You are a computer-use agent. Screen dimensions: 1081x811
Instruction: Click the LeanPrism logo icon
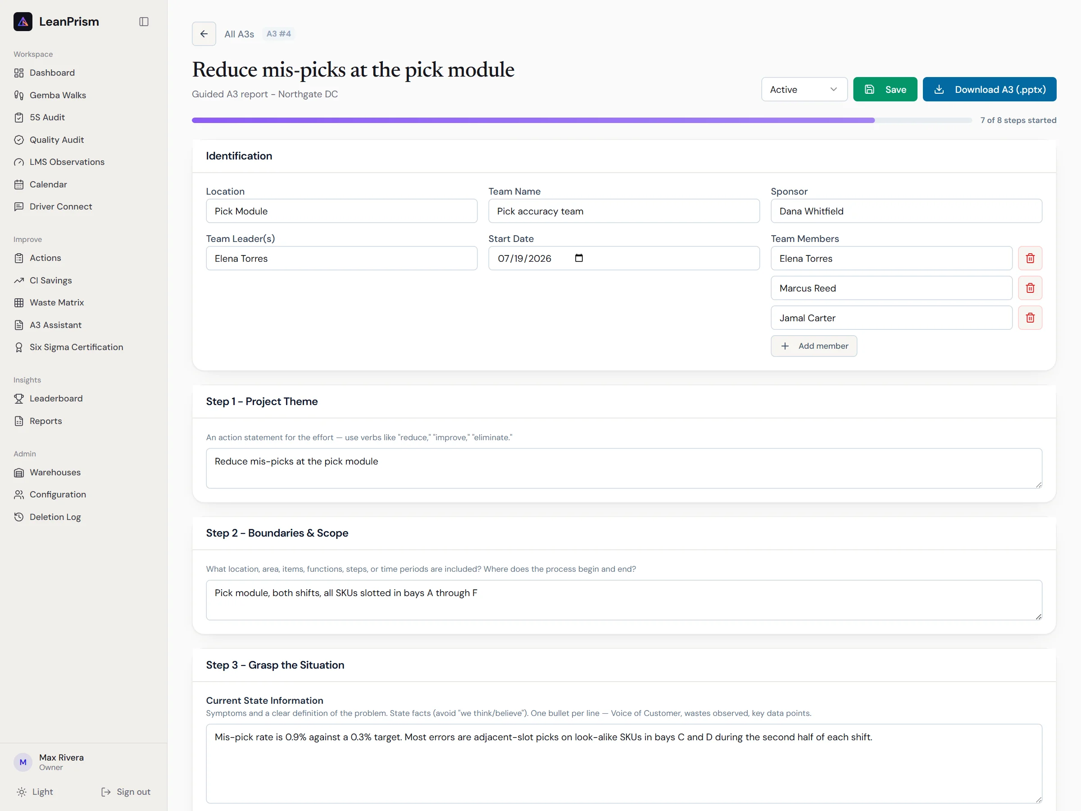(x=23, y=22)
